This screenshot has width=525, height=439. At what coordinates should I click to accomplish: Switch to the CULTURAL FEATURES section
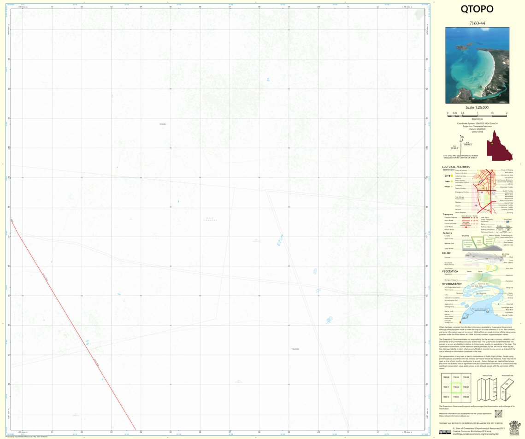pyautogui.click(x=456, y=167)
